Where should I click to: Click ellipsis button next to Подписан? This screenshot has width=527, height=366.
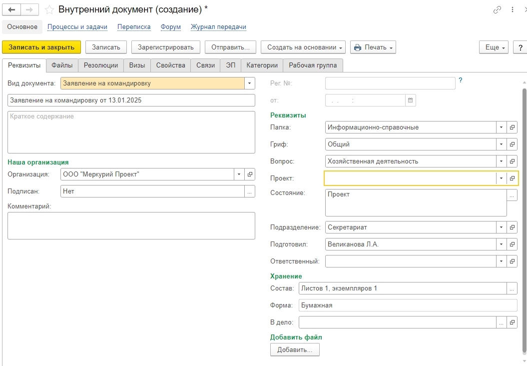pos(250,191)
